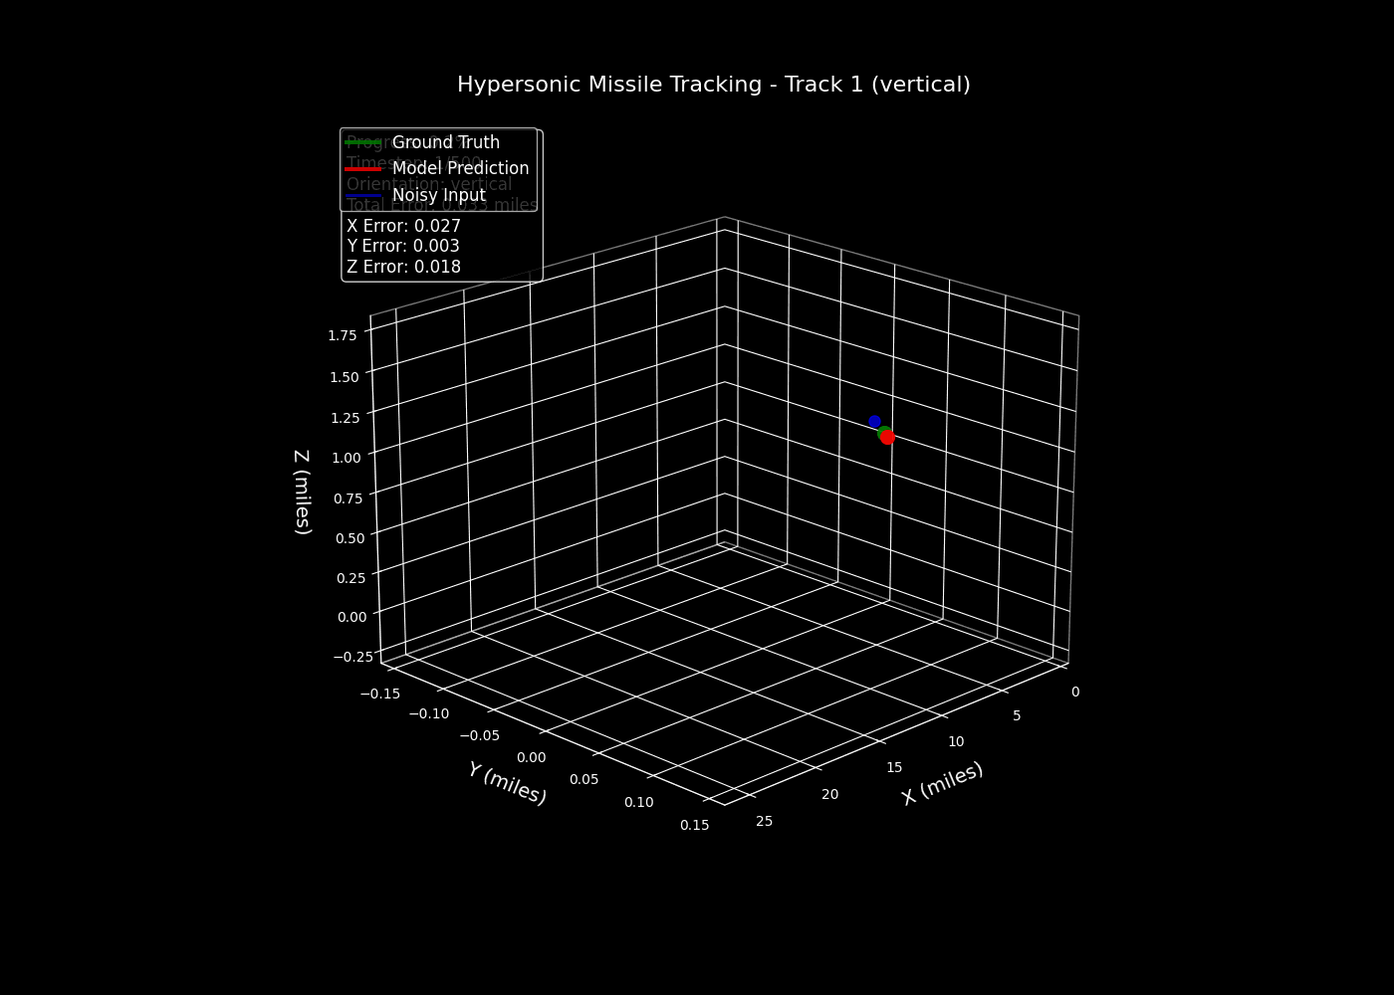Click the blue noisy input point in the plot
Screen dimensions: 1394x995
[875, 421]
